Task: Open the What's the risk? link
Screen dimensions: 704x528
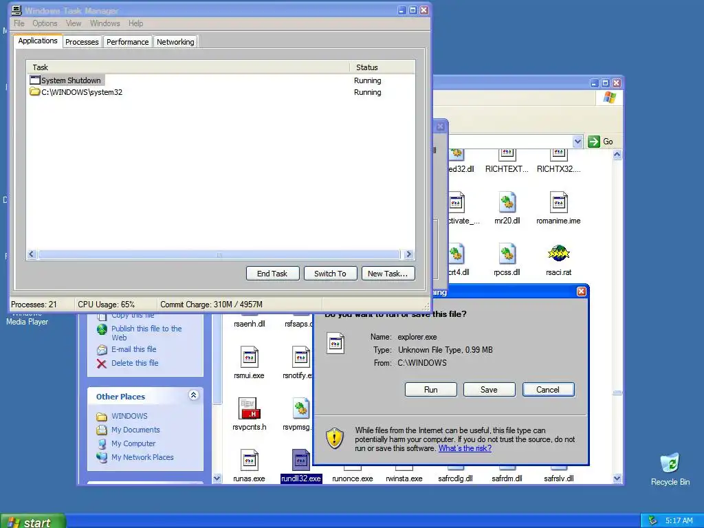Action: tap(465, 448)
